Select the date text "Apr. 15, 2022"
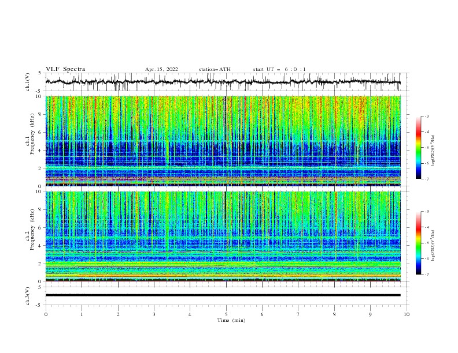 point(161,69)
